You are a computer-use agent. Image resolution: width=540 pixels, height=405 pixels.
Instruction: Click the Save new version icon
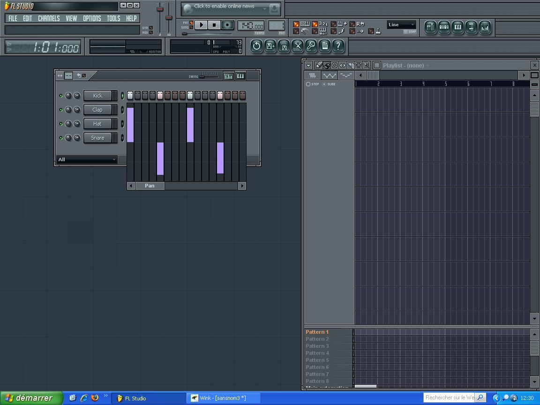[x=270, y=46]
